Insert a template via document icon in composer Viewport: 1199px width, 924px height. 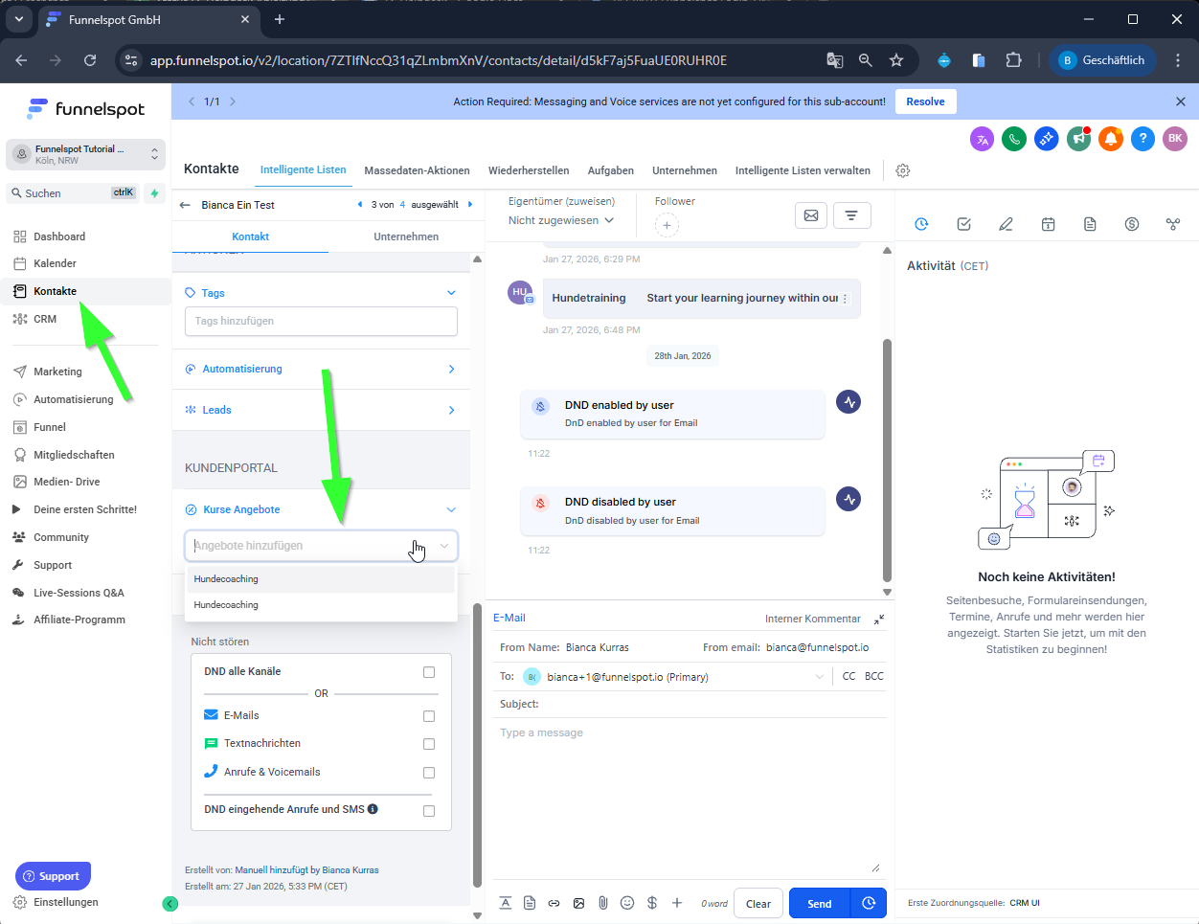(x=530, y=903)
